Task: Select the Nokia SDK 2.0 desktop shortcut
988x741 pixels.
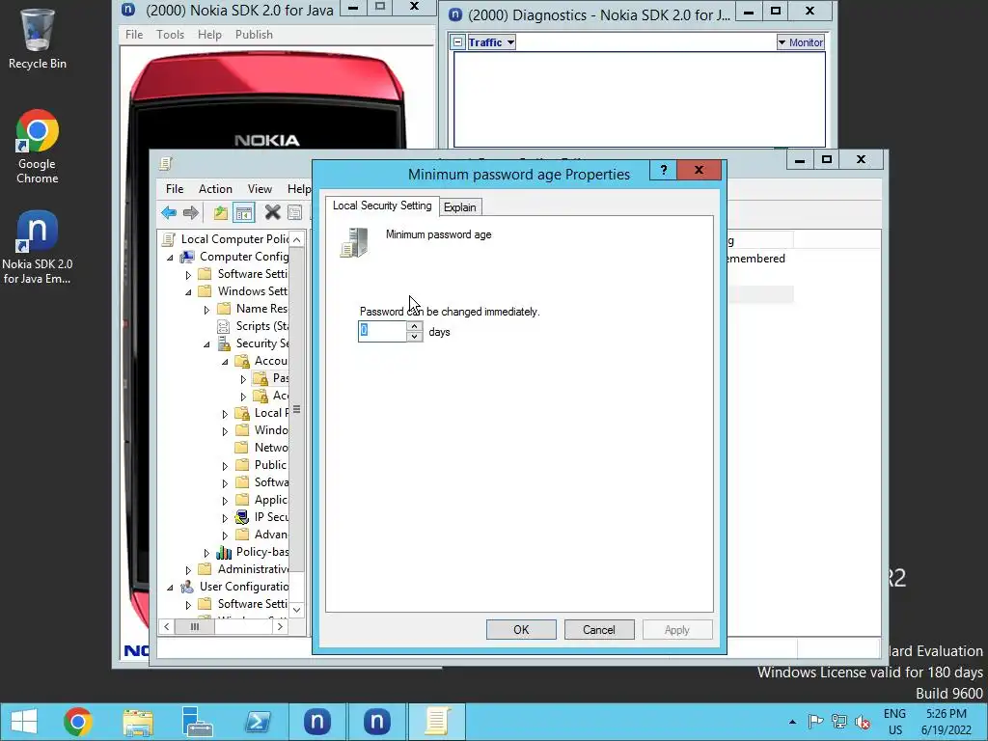Action: tap(38, 248)
